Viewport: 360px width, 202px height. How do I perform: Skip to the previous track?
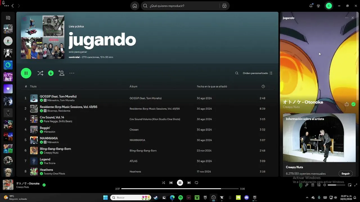[171, 183]
